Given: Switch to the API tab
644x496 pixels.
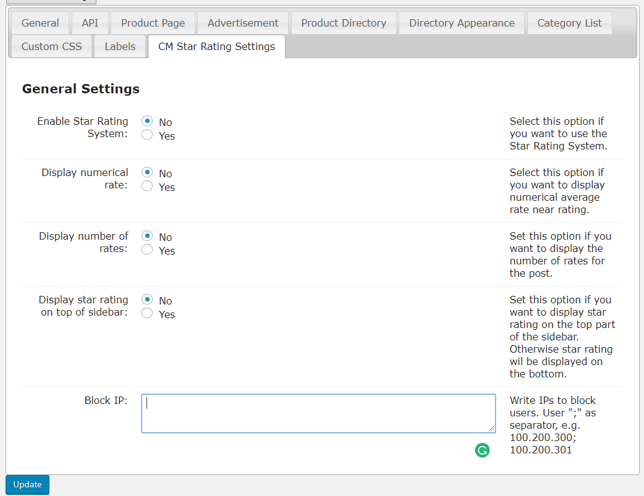Looking at the screenshot, I should pyautogui.click(x=90, y=23).
